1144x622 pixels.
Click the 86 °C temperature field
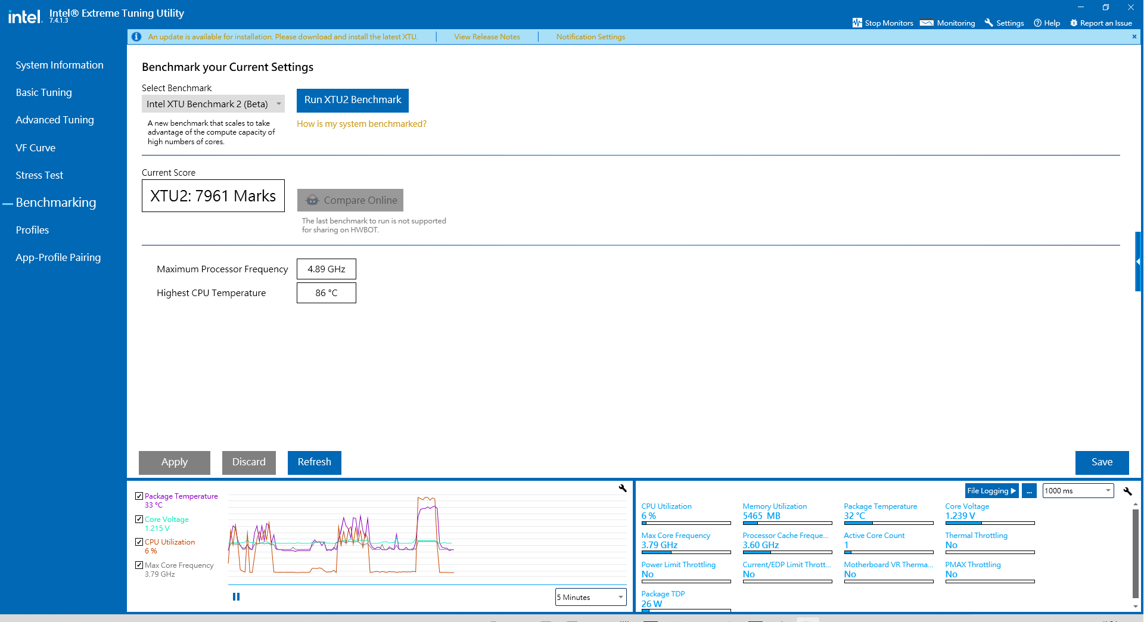tap(327, 293)
